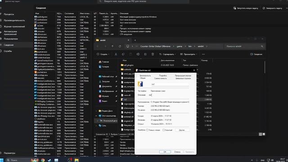Viewport: 288px width, 162px height.
Task: Open Performance page in Task Manager sidebar
Action: (x=14, y=20)
